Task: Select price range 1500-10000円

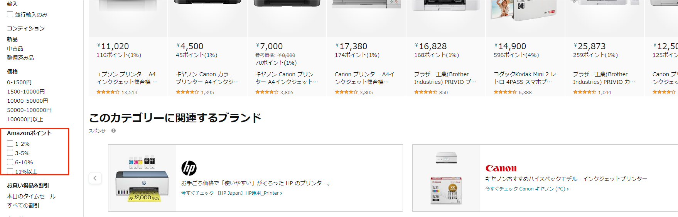Action: pyautogui.click(x=26, y=92)
